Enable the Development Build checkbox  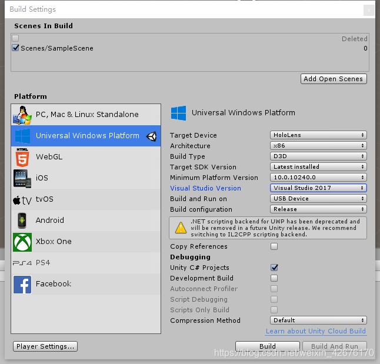click(274, 278)
